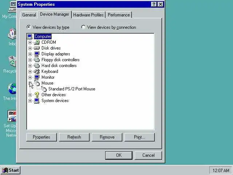Viewport: 233px width, 175px height.
Task: Select the Computer label in the tree
Action: [43, 36]
